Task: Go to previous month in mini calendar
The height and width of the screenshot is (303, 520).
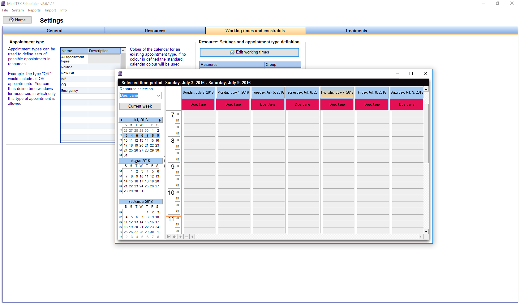Action: tap(122, 120)
